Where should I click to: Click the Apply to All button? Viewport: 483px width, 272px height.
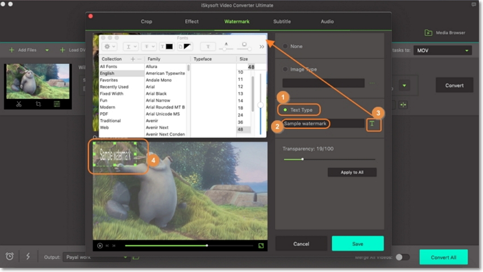click(x=352, y=172)
